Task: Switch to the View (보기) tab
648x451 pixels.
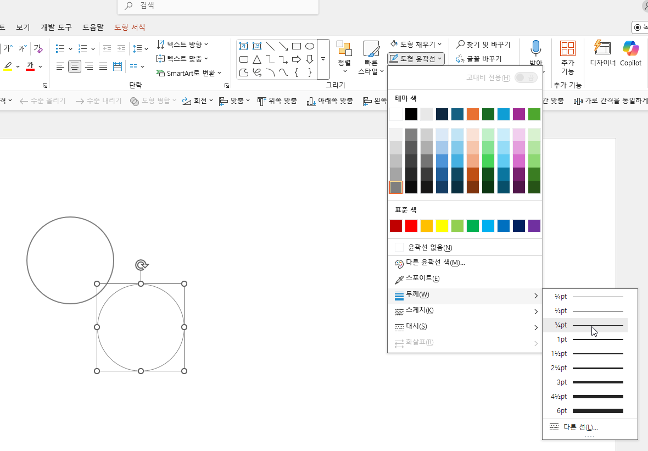Action: click(23, 27)
